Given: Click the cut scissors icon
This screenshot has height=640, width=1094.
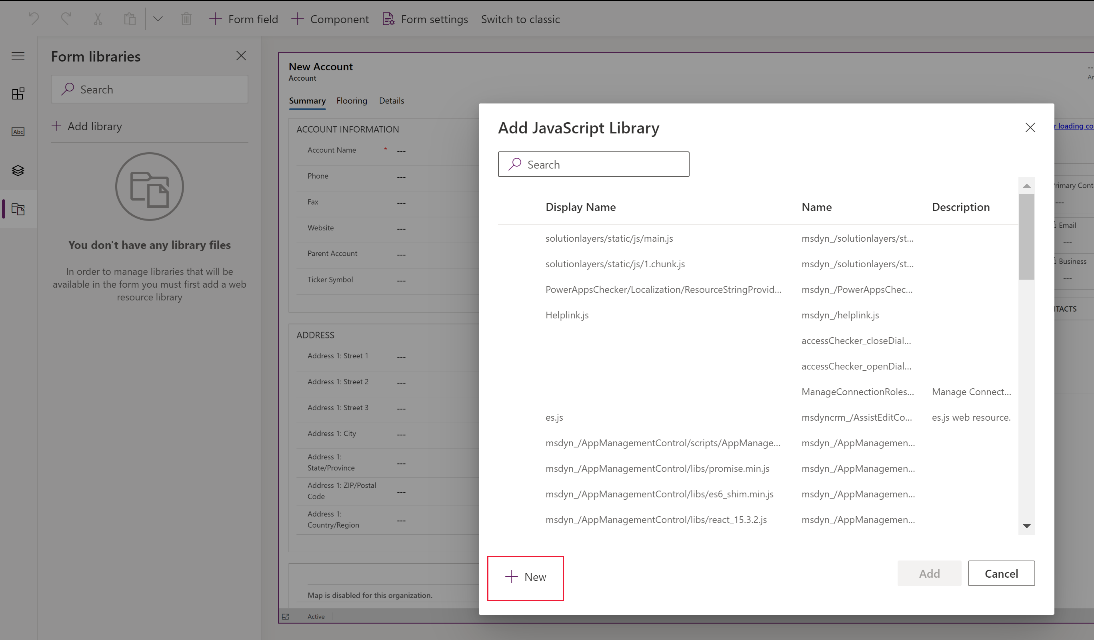Looking at the screenshot, I should pyautogui.click(x=97, y=18).
